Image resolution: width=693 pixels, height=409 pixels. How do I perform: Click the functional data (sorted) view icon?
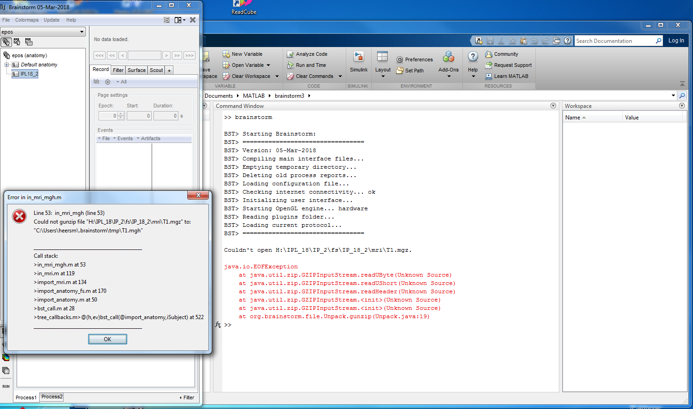[x=29, y=41]
